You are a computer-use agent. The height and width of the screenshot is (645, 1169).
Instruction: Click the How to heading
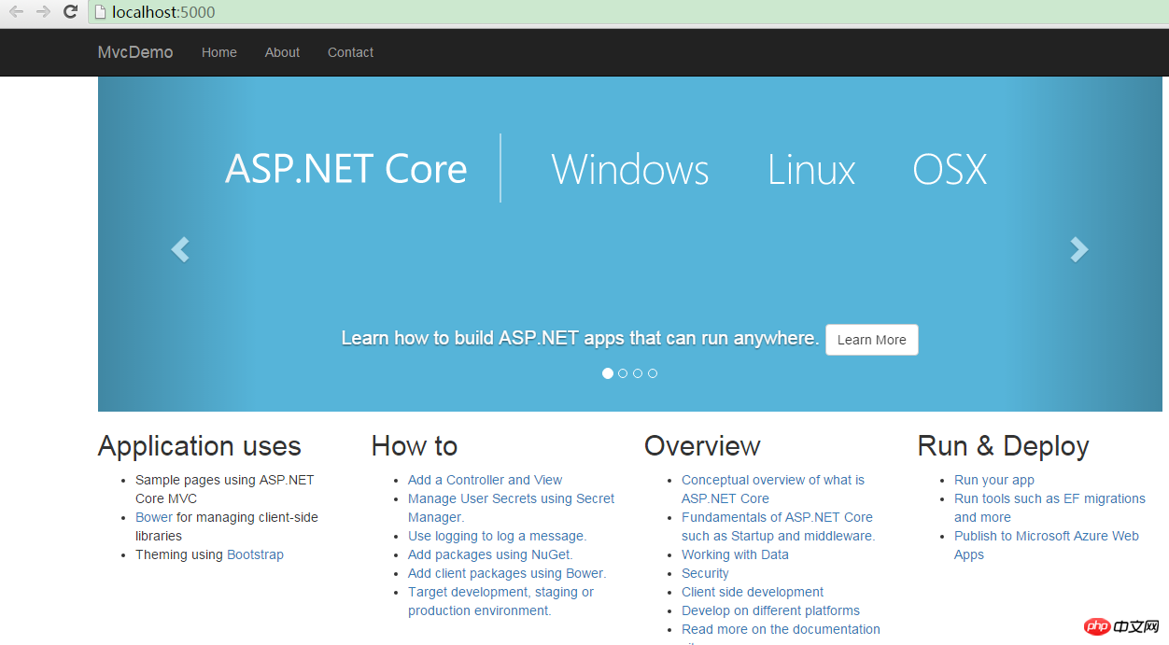(415, 446)
